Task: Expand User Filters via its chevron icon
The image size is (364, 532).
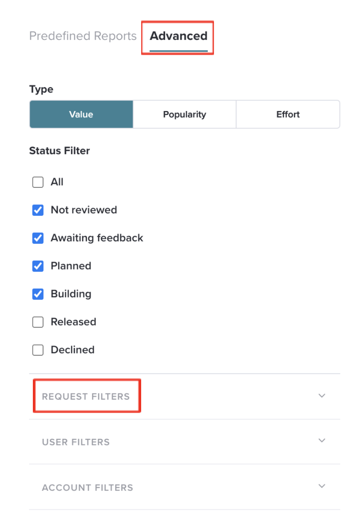Action: [322, 441]
